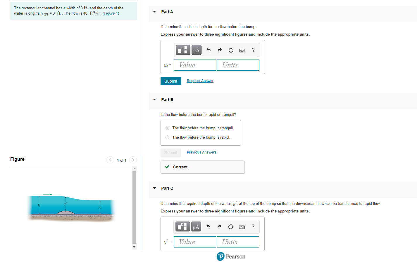
Task: Click Request Answer link for Part A
Action: pyautogui.click(x=200, y=81)
